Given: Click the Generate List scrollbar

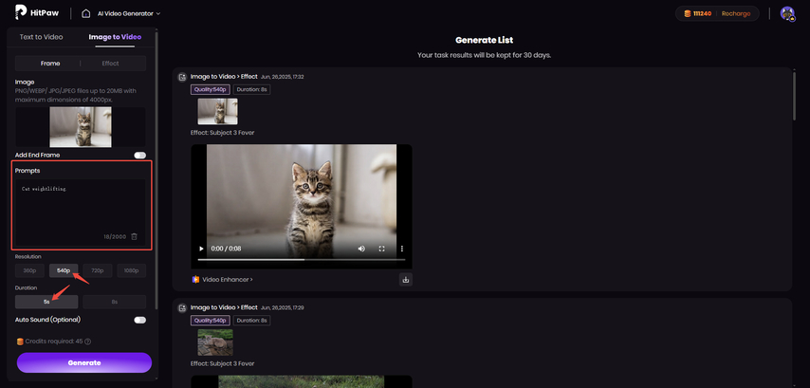Looking at the screenshot, I should point(794,96).
